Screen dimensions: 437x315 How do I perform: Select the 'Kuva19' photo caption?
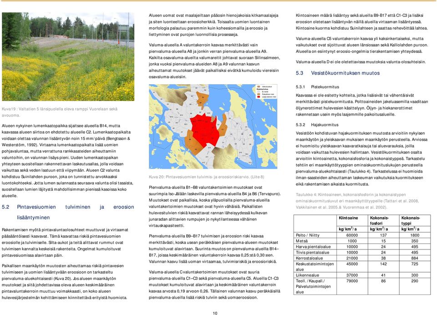pos(60,112)
